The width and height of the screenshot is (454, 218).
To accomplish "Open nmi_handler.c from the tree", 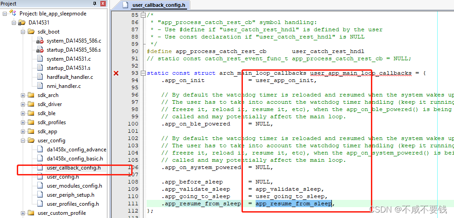I will (x=64, y=86).
